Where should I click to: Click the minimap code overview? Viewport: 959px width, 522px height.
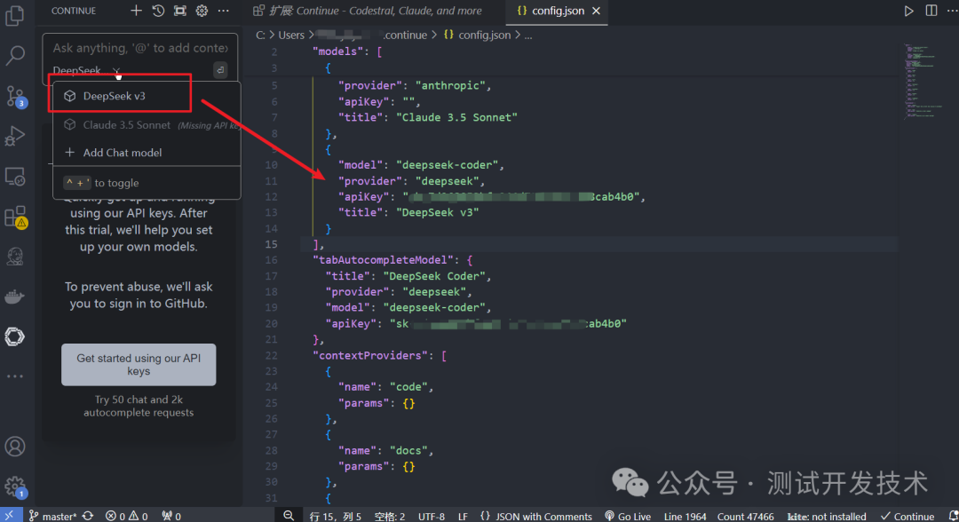(923, 81)
